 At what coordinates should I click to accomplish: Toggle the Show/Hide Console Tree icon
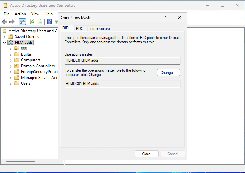point(22,22)
